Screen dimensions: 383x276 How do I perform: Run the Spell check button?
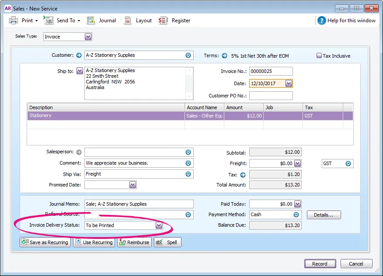(x=167, y=242)
